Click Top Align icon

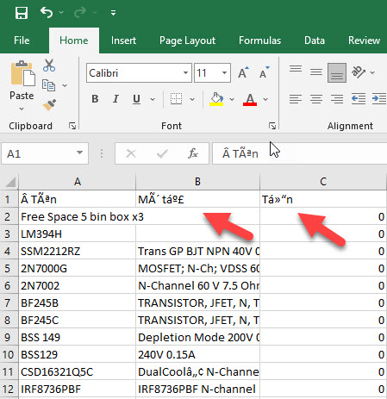296,69
